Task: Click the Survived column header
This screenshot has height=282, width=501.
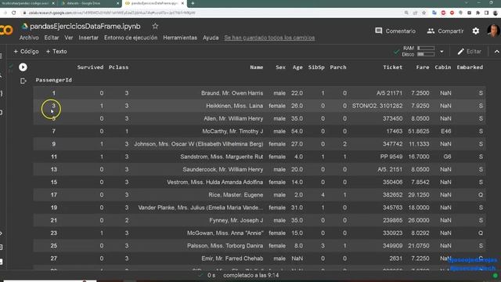Action: point(90,67)
